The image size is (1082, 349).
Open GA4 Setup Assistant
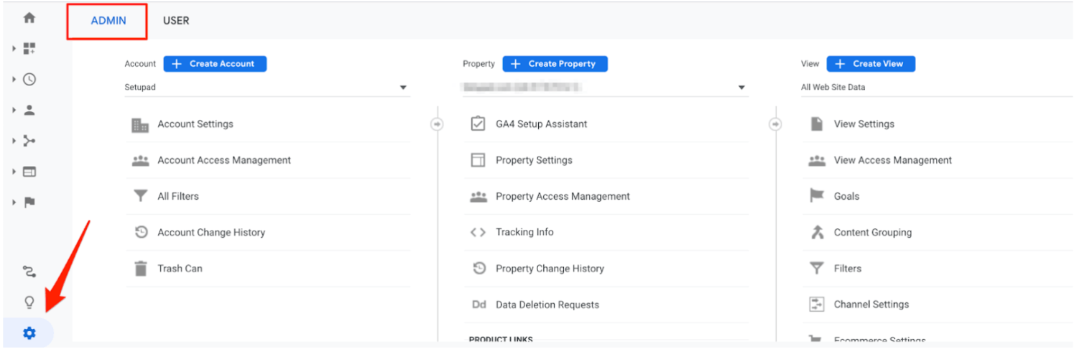pos(541,124)
